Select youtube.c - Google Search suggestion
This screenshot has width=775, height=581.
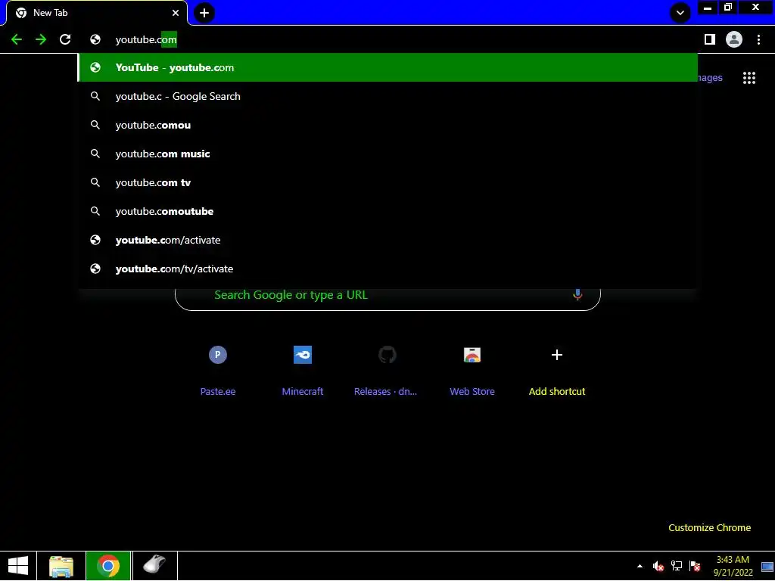pyautogui.click(x=388, y=96)
